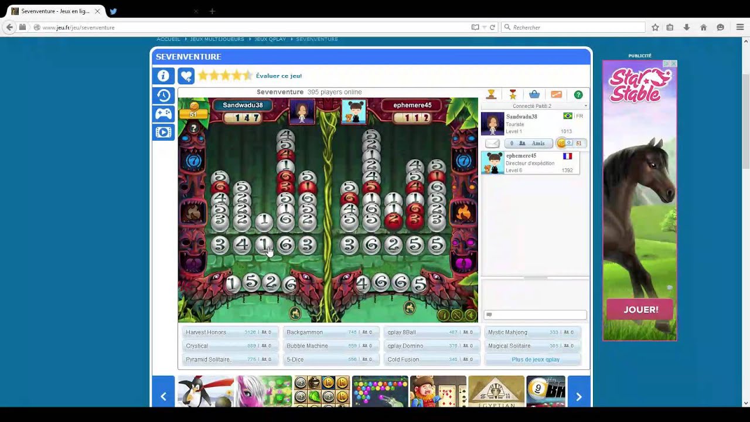750x422 pixels.
Task: Click the right magenta totem power
Action: (x=463, y=264)
